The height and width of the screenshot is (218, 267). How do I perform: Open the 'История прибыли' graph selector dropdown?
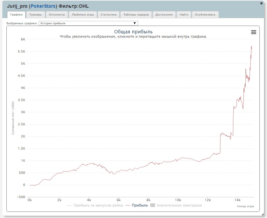coord(88,23)
